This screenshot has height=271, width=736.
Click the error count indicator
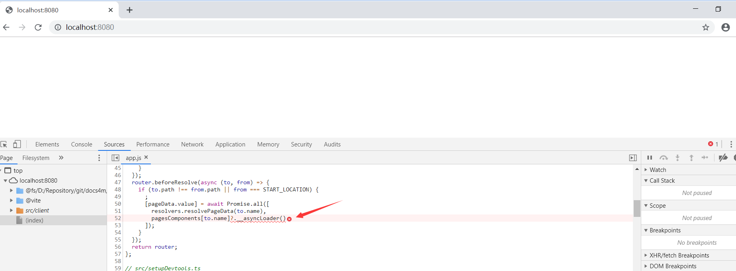713,144
